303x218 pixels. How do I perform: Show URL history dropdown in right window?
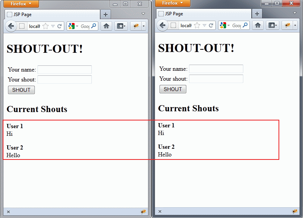tap(204, 25)
